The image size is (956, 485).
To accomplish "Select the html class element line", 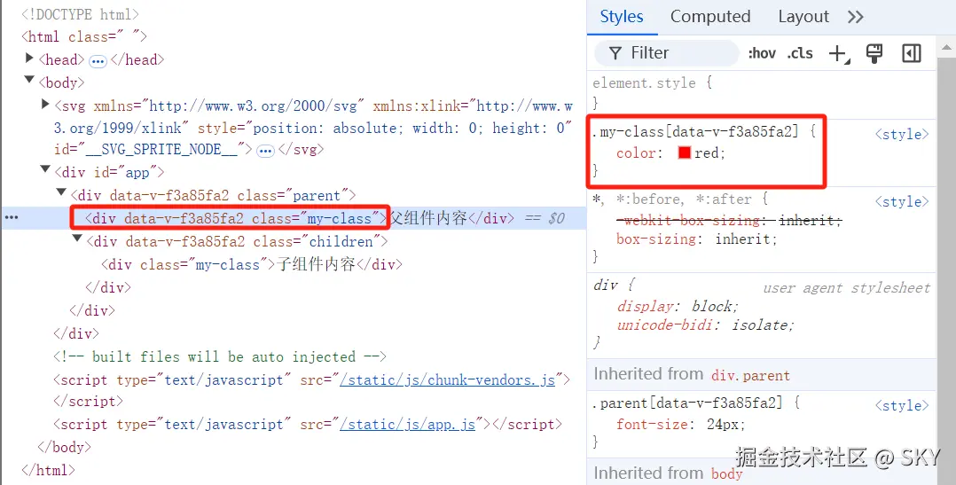I will pos(84,36).
